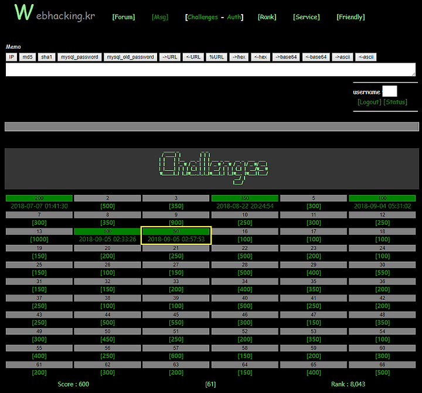The height and width of the screenshot is (393, 422).
Task: Click the sha1 button
Action: point(46,57)
